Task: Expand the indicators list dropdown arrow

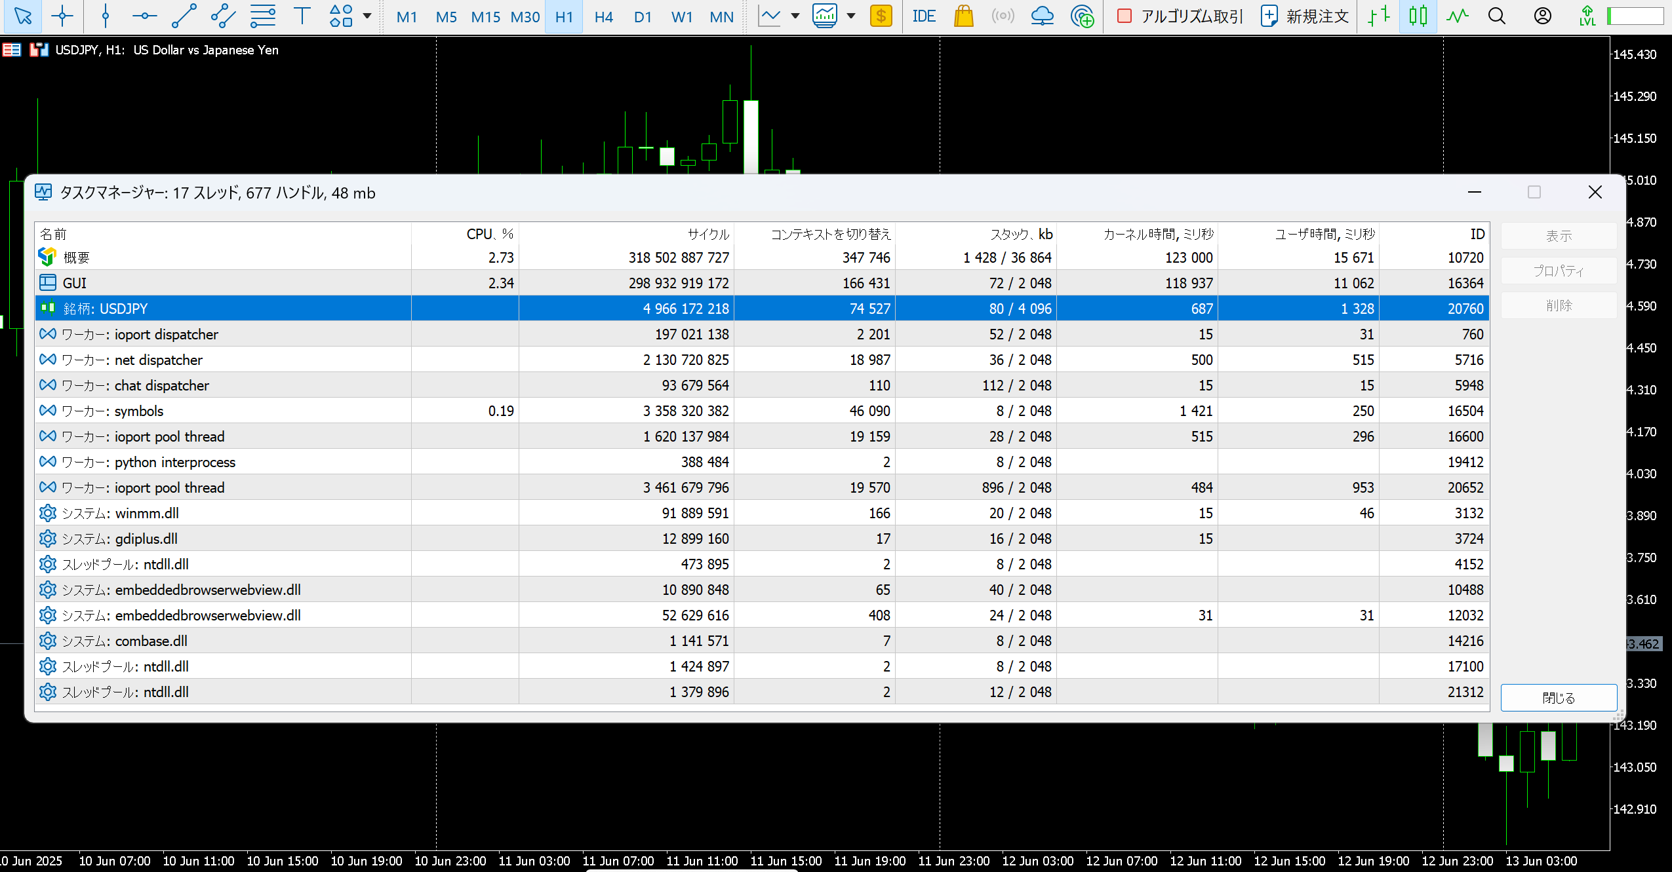Action: point(851,16)
